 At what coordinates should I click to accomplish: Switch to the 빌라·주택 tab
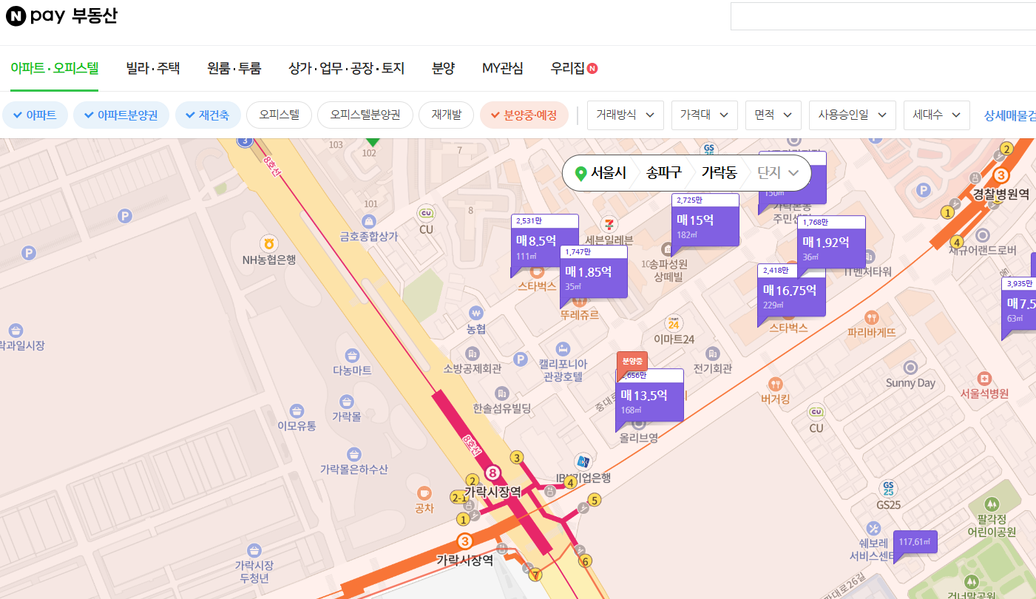153,68
